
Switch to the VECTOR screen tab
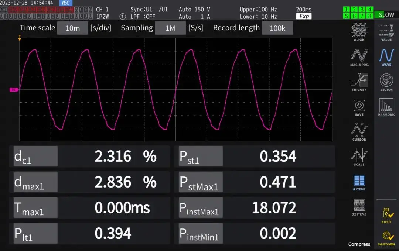tap(386, 81)
